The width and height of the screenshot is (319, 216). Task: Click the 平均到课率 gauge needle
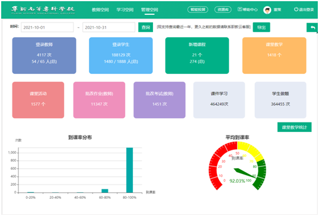[245, 173]
